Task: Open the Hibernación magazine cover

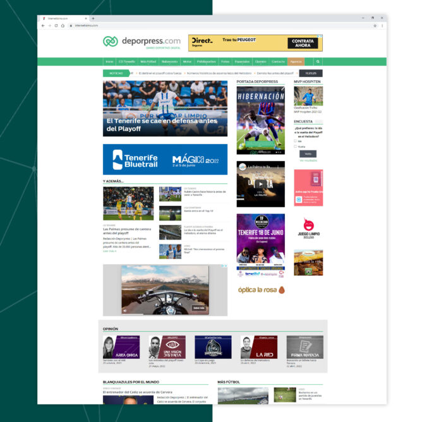Action: [260, 121]
